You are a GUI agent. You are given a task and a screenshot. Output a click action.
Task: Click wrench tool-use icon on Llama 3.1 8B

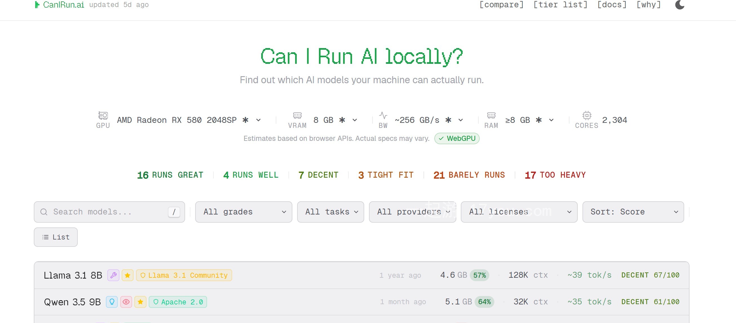pyautogui.click(x=113, y=275)
